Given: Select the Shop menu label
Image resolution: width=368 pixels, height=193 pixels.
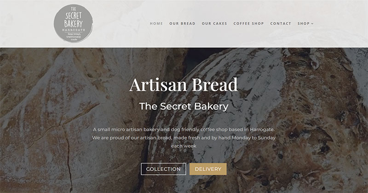Looking at the screenshot, I should point(304,23).
